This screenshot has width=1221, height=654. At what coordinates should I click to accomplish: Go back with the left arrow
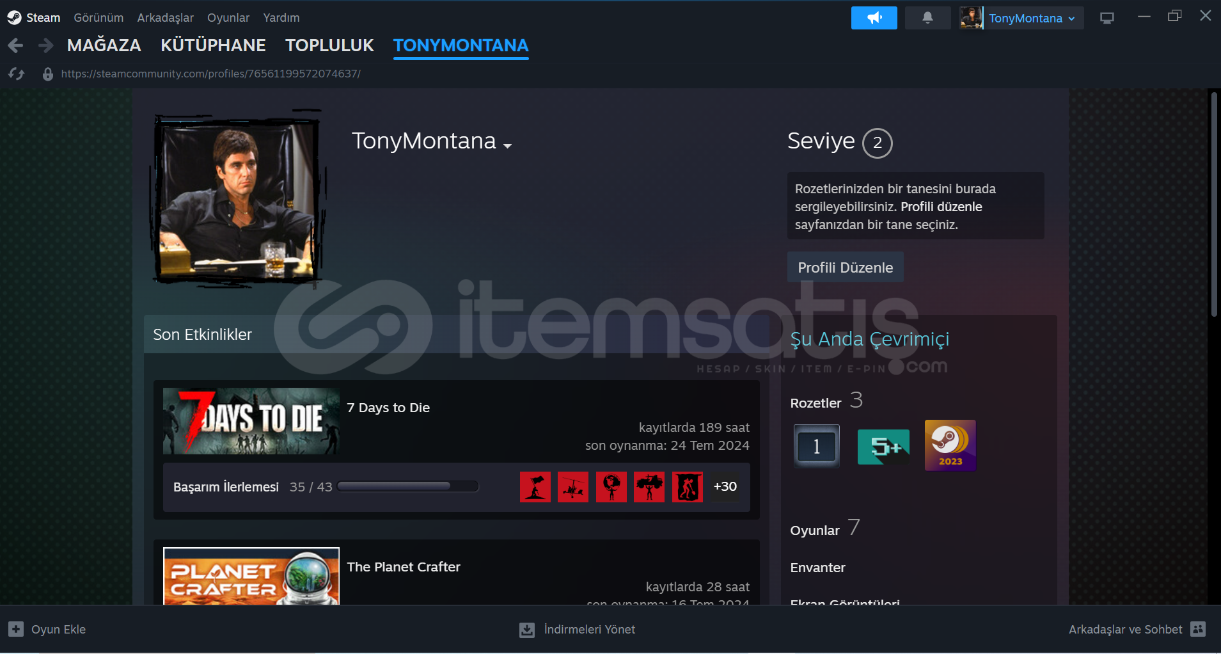(x=16, y=45)
